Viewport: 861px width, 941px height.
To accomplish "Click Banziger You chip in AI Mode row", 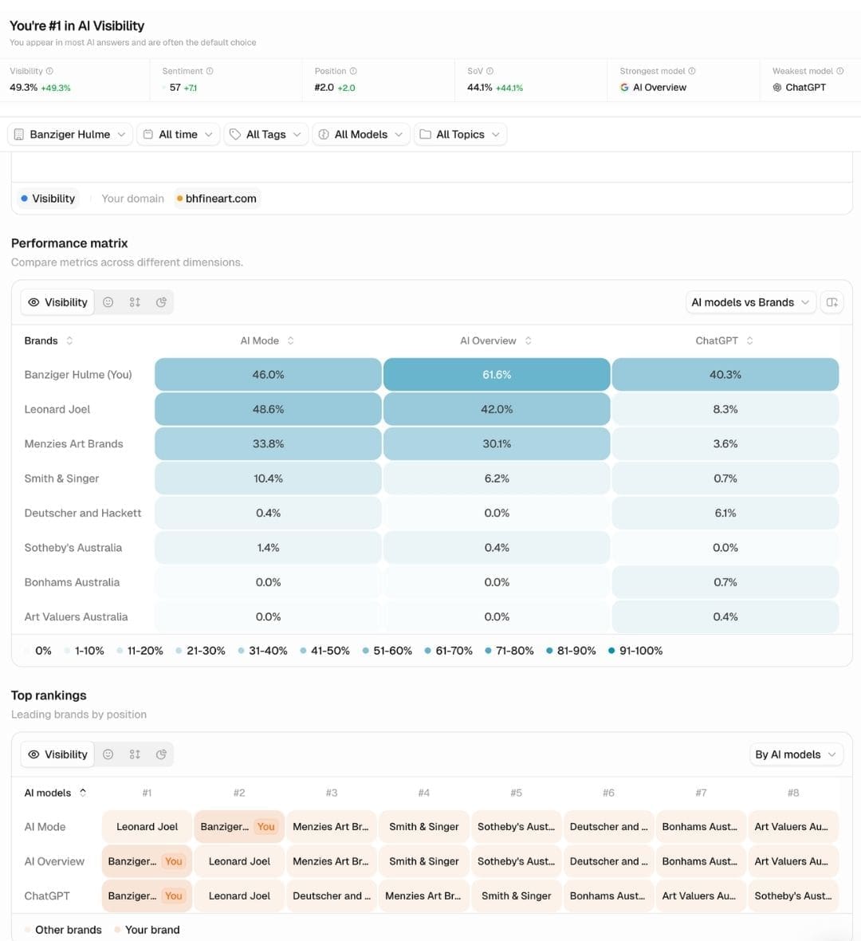I will (239, 827).
